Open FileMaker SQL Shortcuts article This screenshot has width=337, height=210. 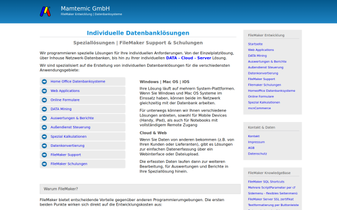266,181
